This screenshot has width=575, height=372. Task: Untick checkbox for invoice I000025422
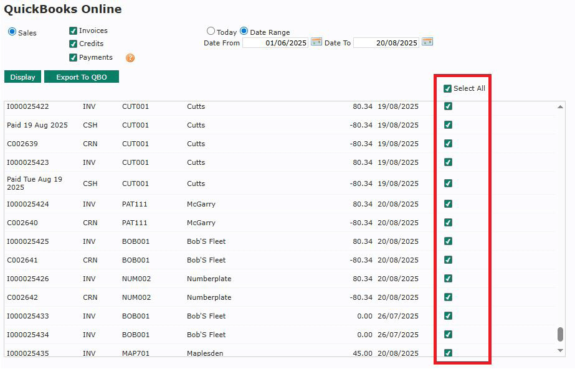(x=448, y=106)
